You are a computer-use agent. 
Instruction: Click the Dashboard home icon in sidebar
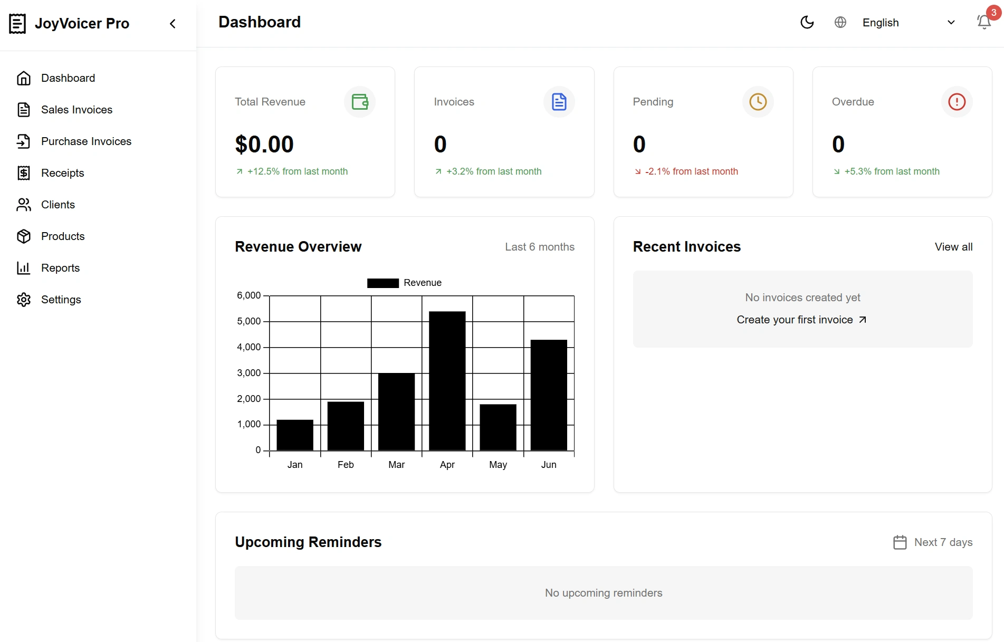tap(24, 78)
